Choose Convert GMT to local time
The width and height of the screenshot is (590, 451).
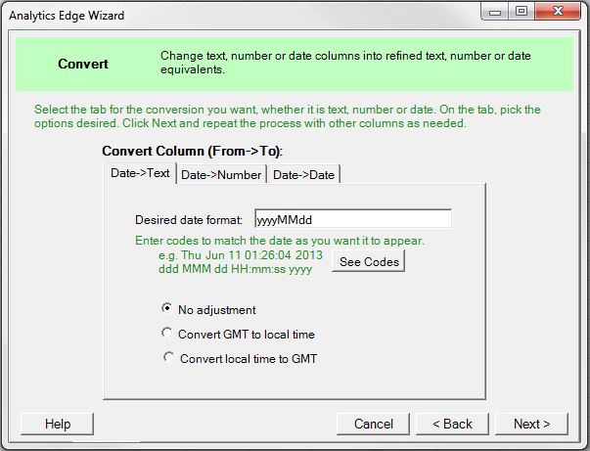coord(166,333)
